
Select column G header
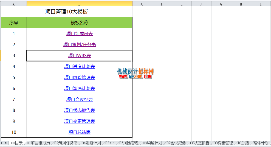(x=221, y=4)
